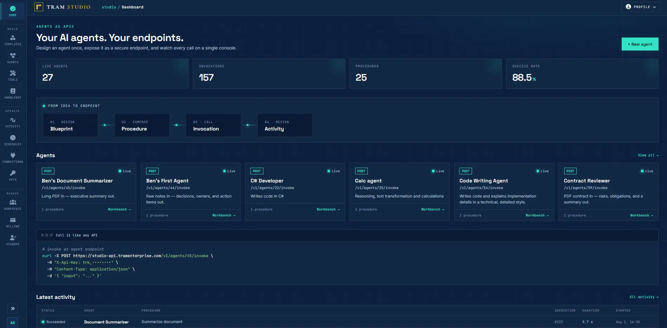Image resolution: width=667 pixels, height=328 pixels.
Task: Click invocation #222 cell
Action: (558, 322)
